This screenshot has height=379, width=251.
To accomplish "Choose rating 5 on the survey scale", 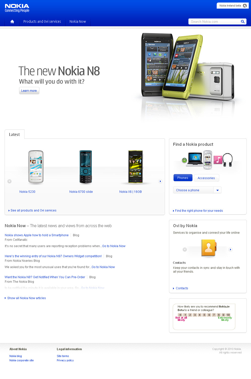I will point(204,315).
